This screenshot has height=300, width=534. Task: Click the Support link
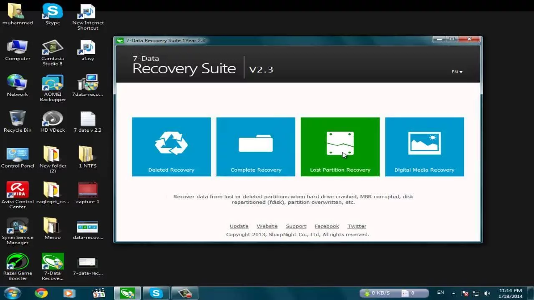296,226
